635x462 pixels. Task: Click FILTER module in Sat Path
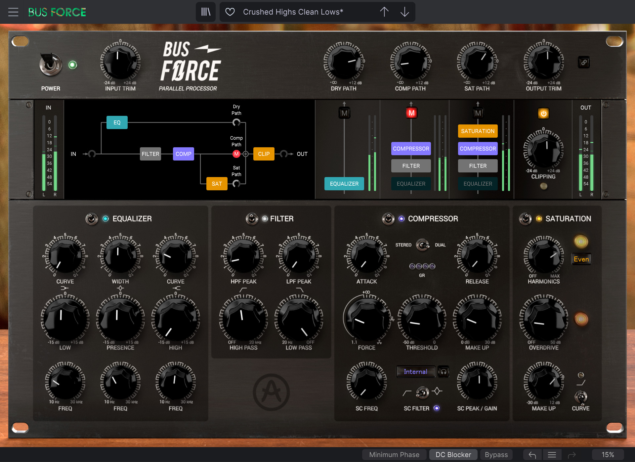478,166
